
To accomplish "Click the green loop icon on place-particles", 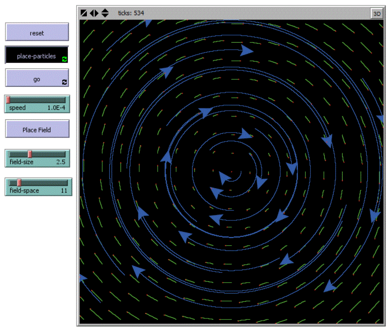I will point(64,59).
